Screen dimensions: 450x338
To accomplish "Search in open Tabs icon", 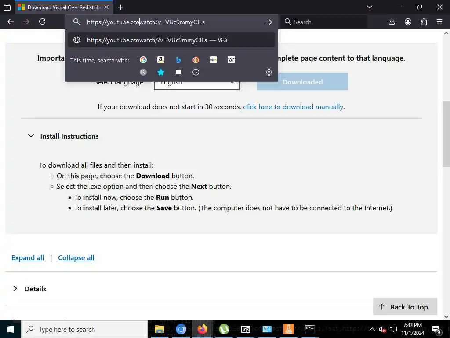I will tap(178, 72).
